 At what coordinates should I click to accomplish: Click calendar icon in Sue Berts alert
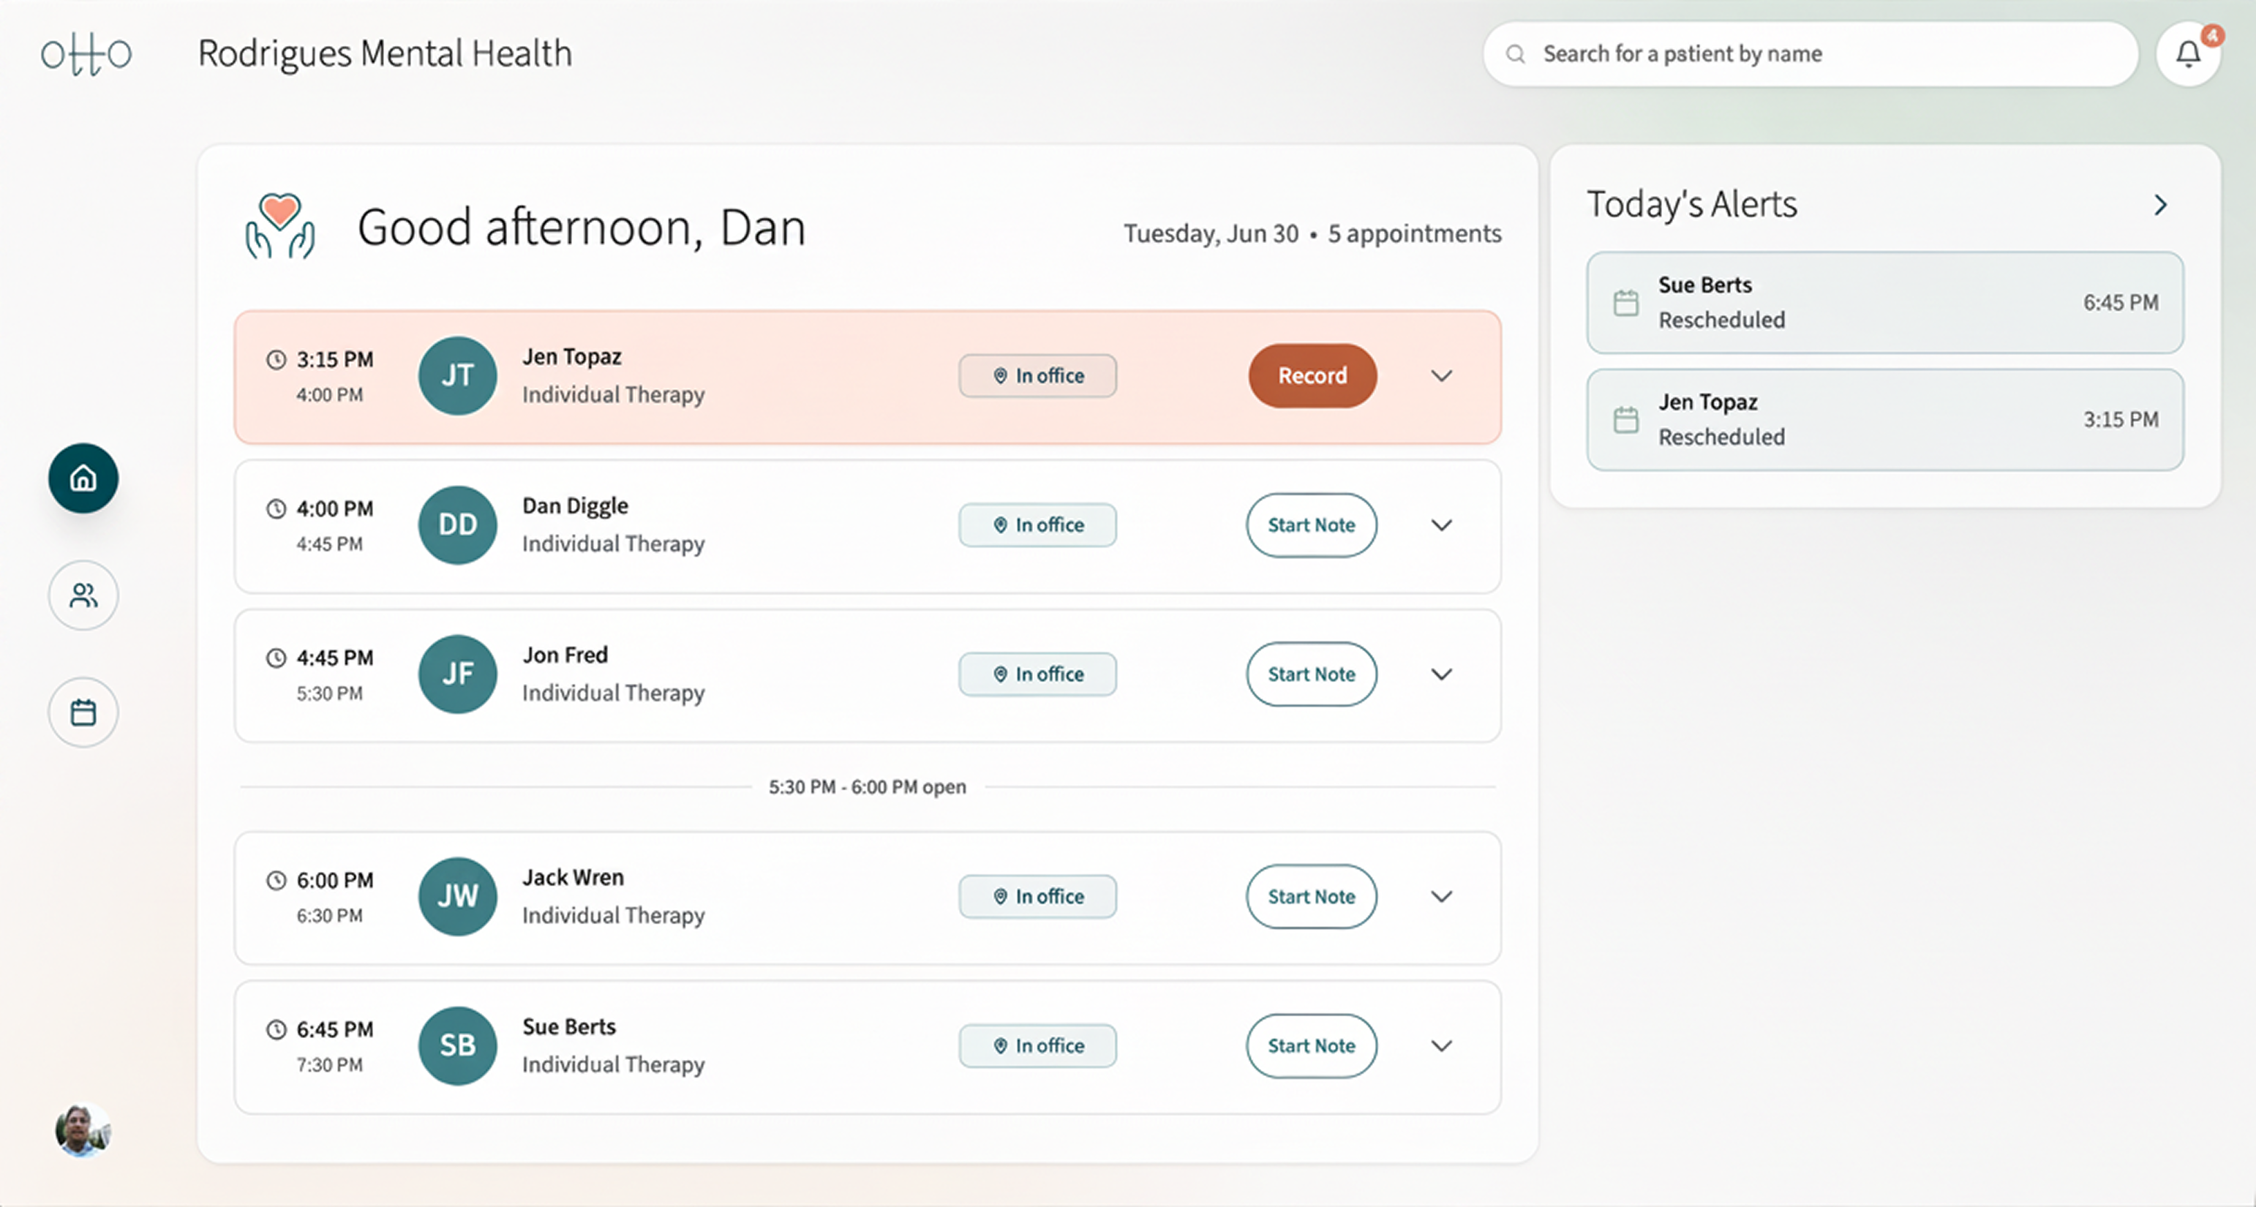point(1625,303)
